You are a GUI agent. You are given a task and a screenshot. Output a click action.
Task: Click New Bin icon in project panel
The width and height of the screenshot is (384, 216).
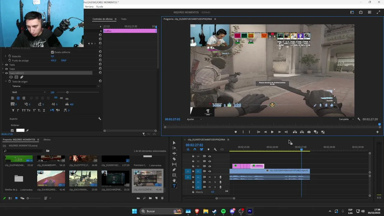click(150, 198)
